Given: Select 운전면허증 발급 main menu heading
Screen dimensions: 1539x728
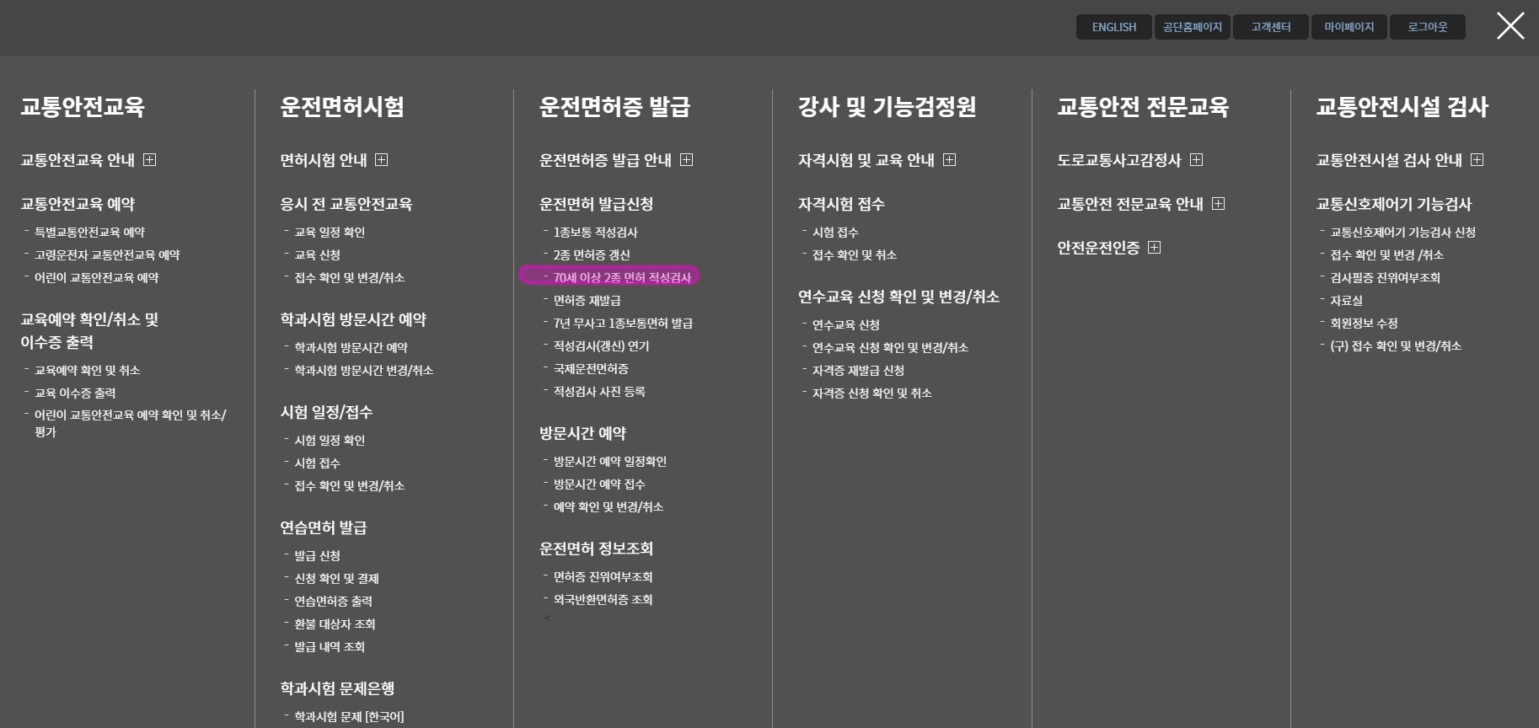Looking at the screenshot, I should pos(614,106).
